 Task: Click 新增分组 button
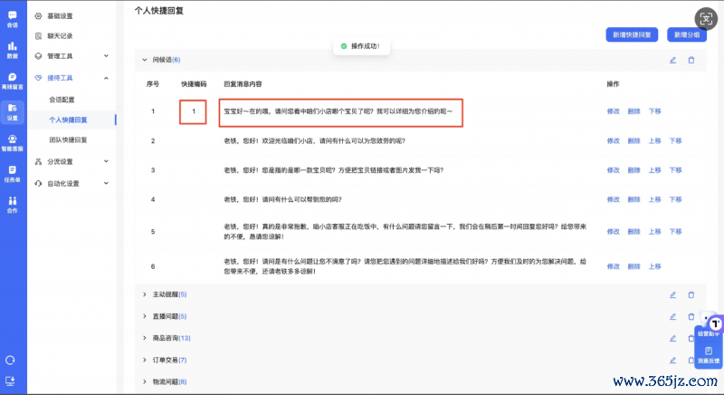pos(687,34)
